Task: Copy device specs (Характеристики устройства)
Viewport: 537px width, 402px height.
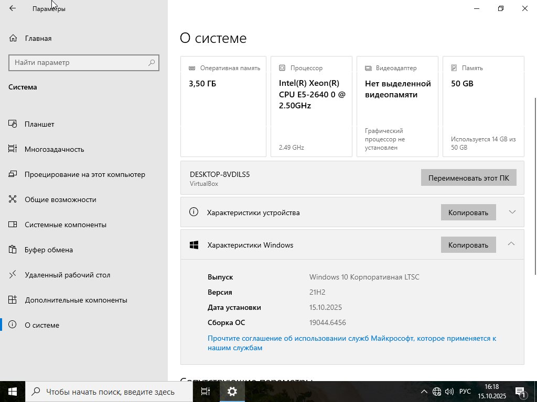Action: point(468,213)
